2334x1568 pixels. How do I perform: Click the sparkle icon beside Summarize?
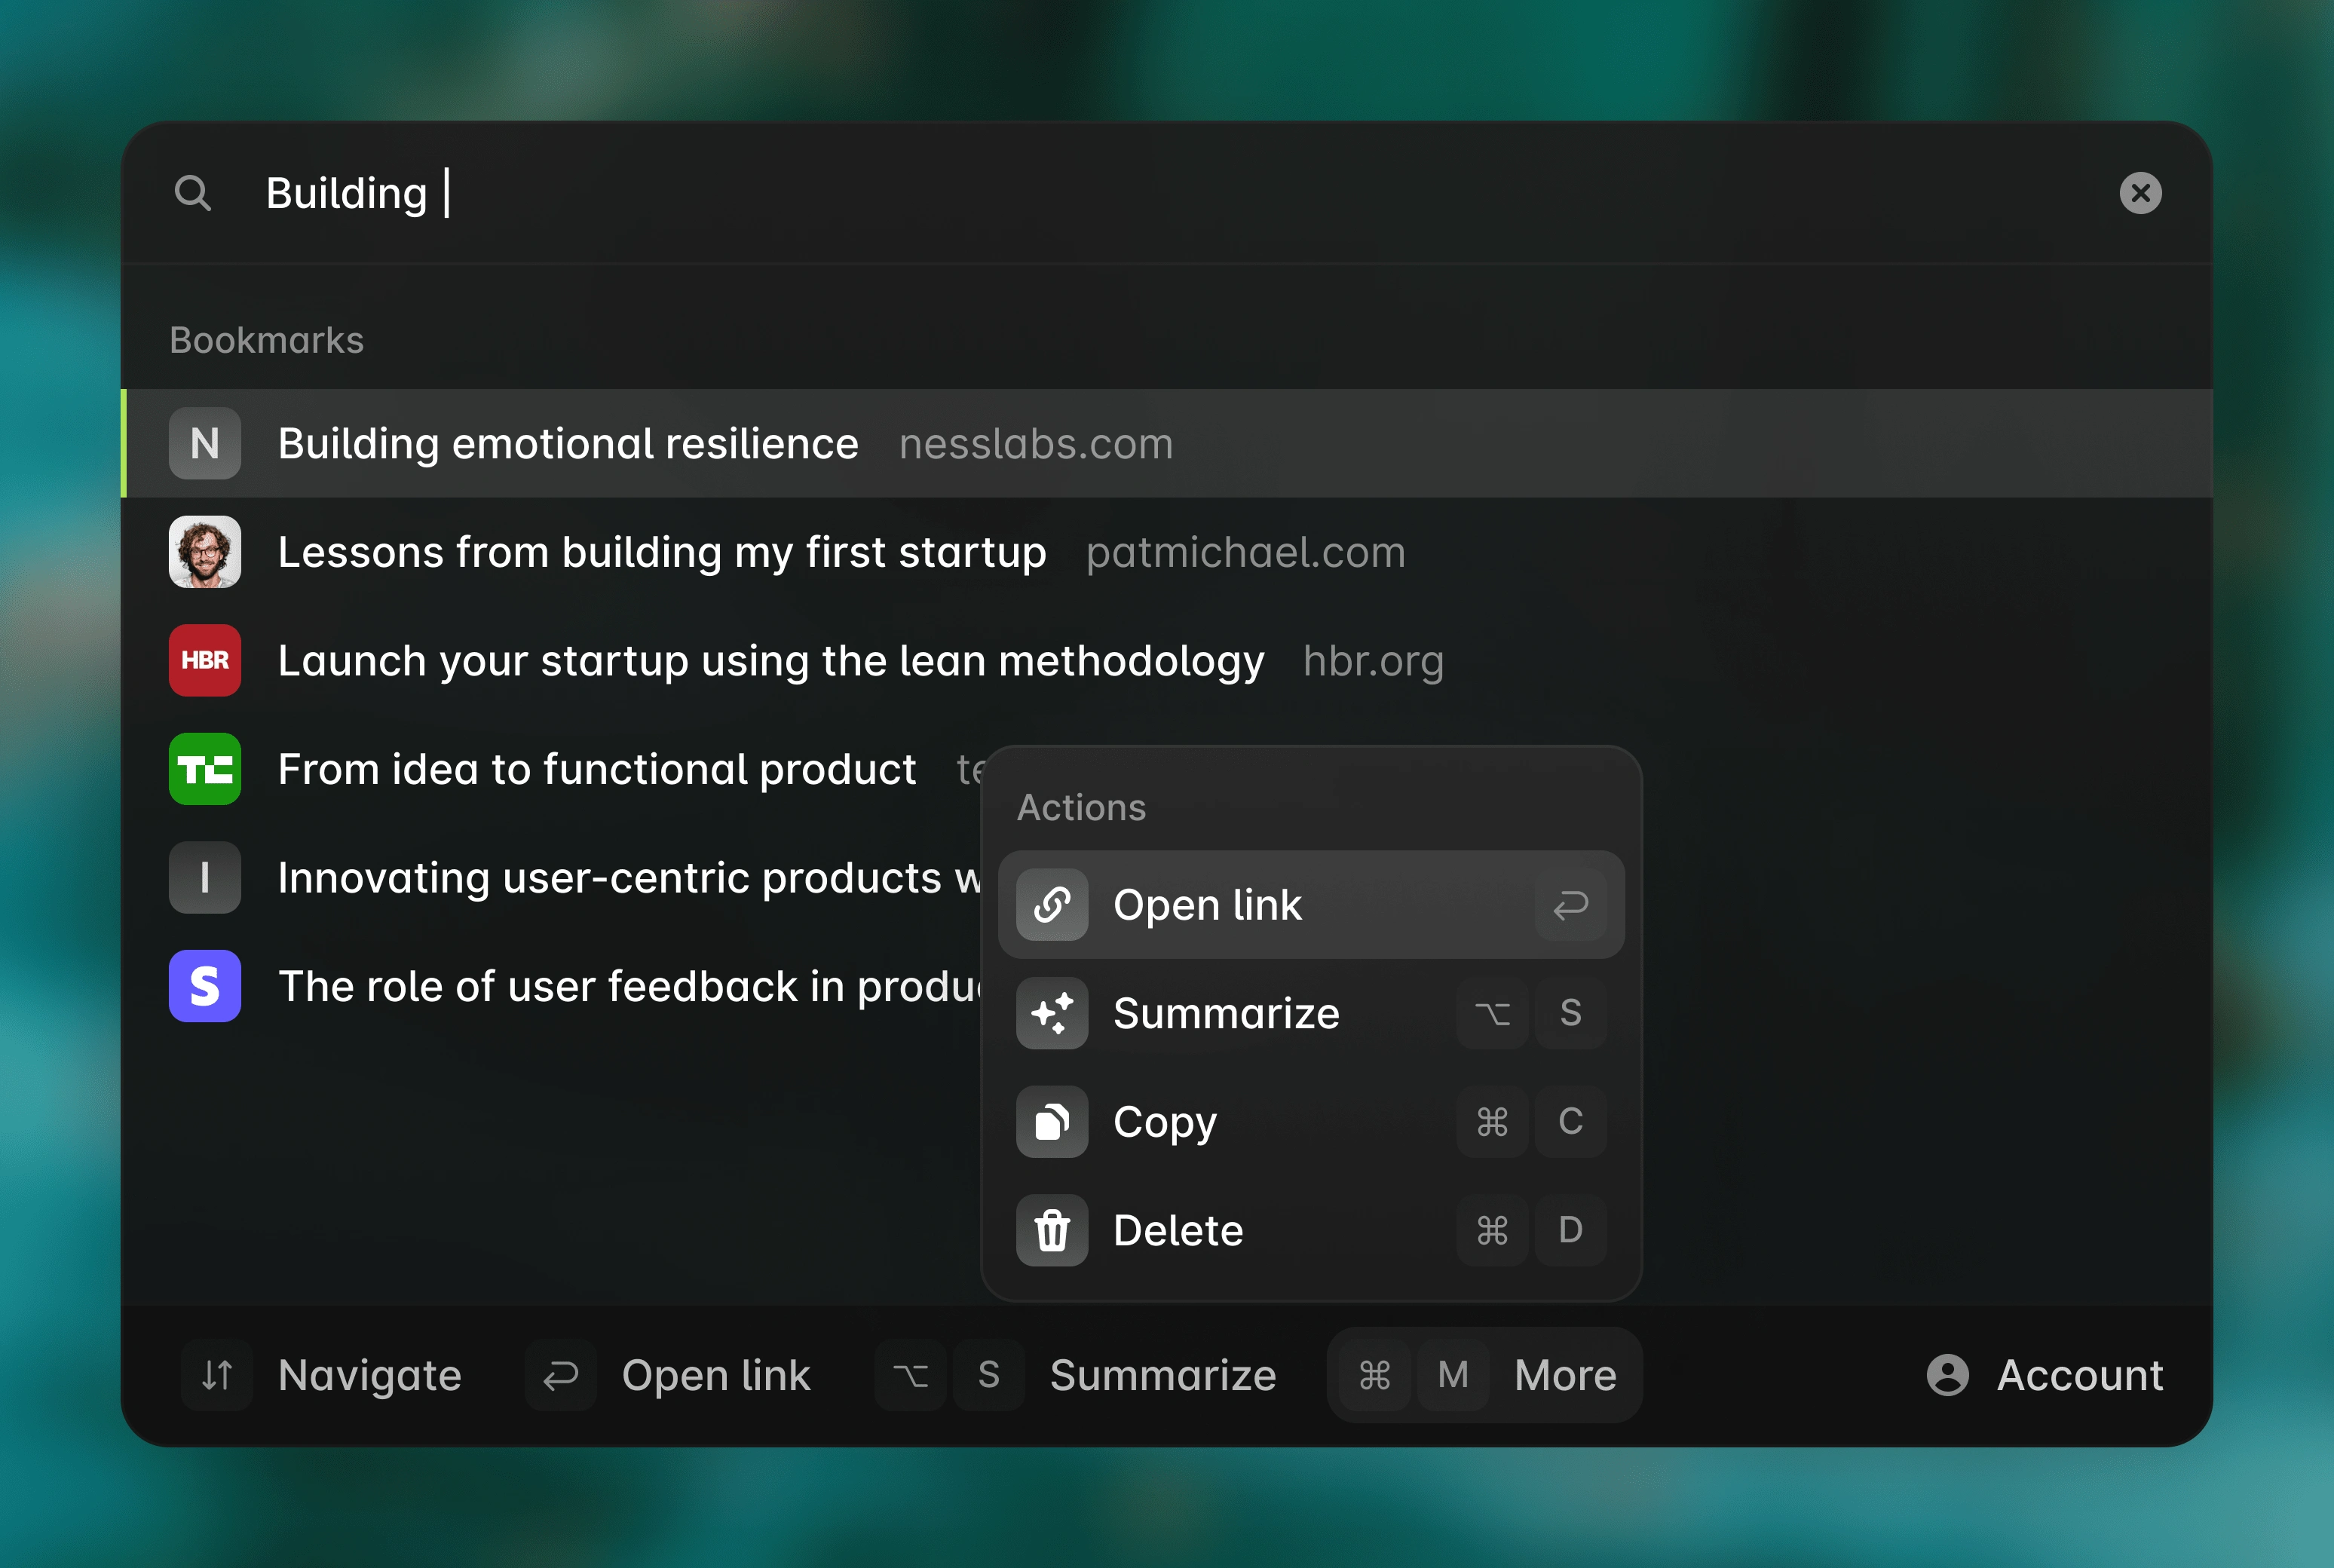pos(1052,1013)
